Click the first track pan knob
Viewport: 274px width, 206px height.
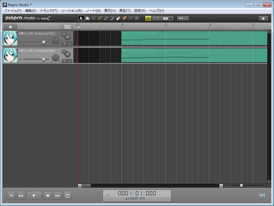tap(56, 41)
